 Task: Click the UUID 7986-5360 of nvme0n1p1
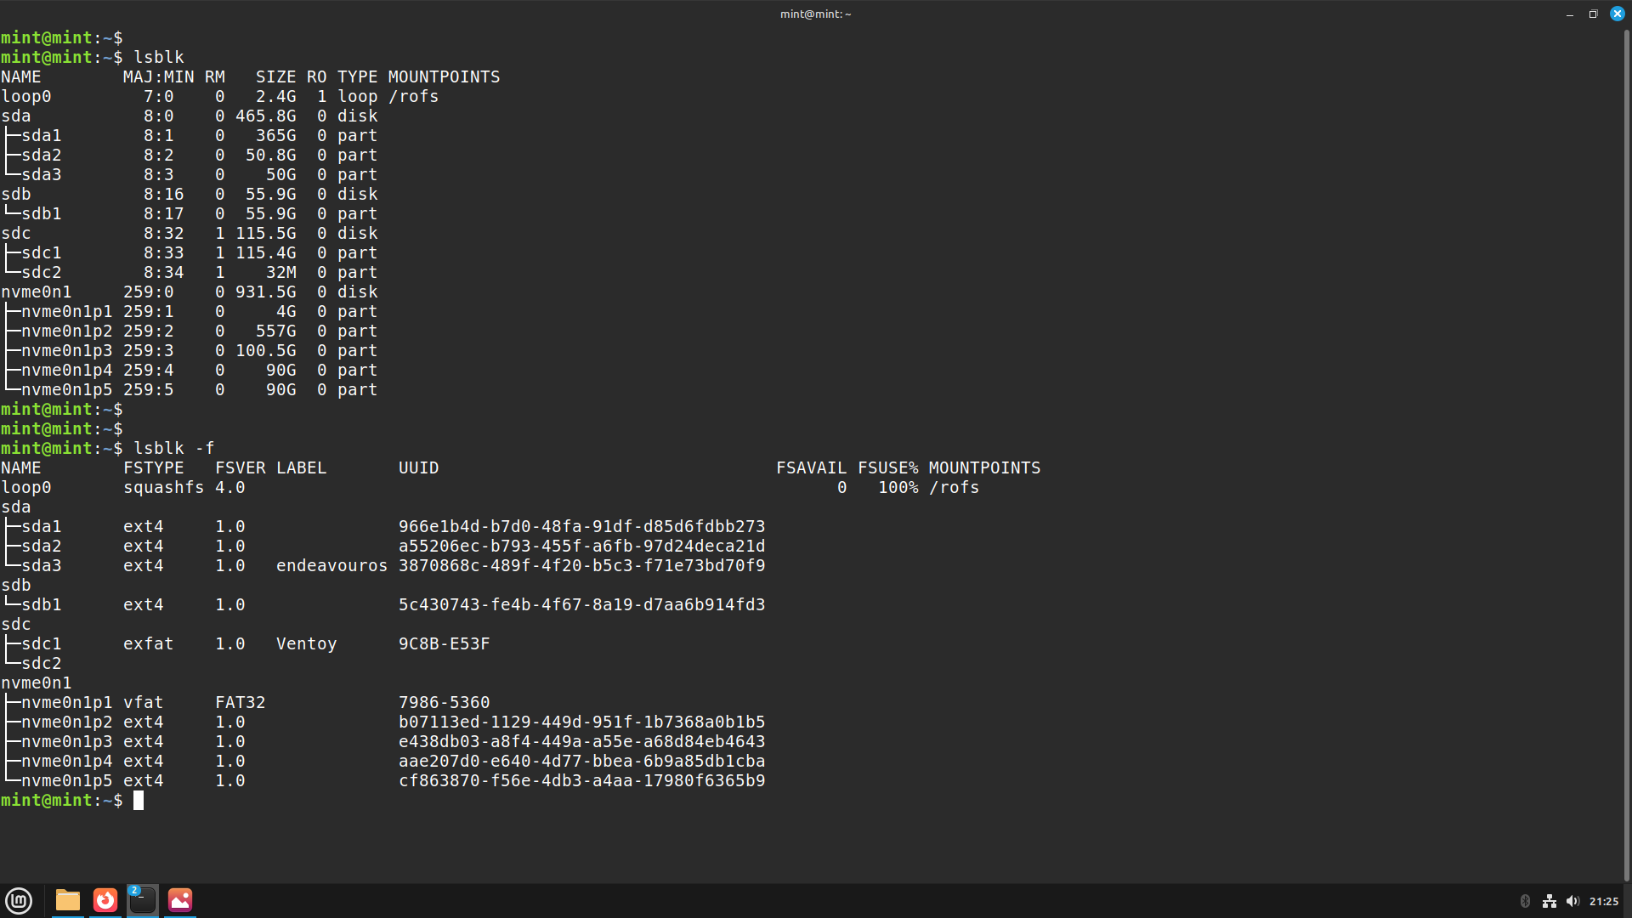(444, 702)
